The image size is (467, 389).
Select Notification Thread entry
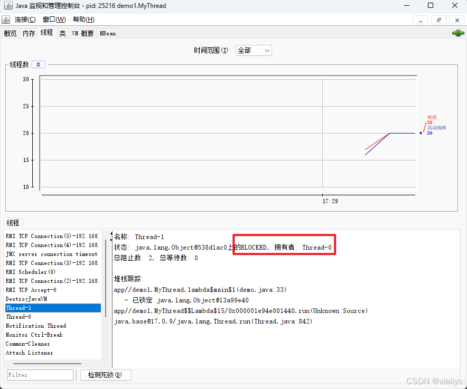(53, 326)
